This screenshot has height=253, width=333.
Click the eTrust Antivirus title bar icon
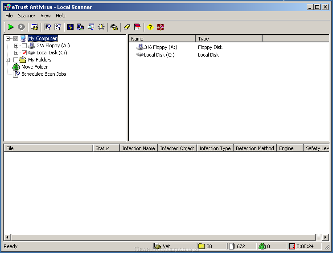coord(8,7)
